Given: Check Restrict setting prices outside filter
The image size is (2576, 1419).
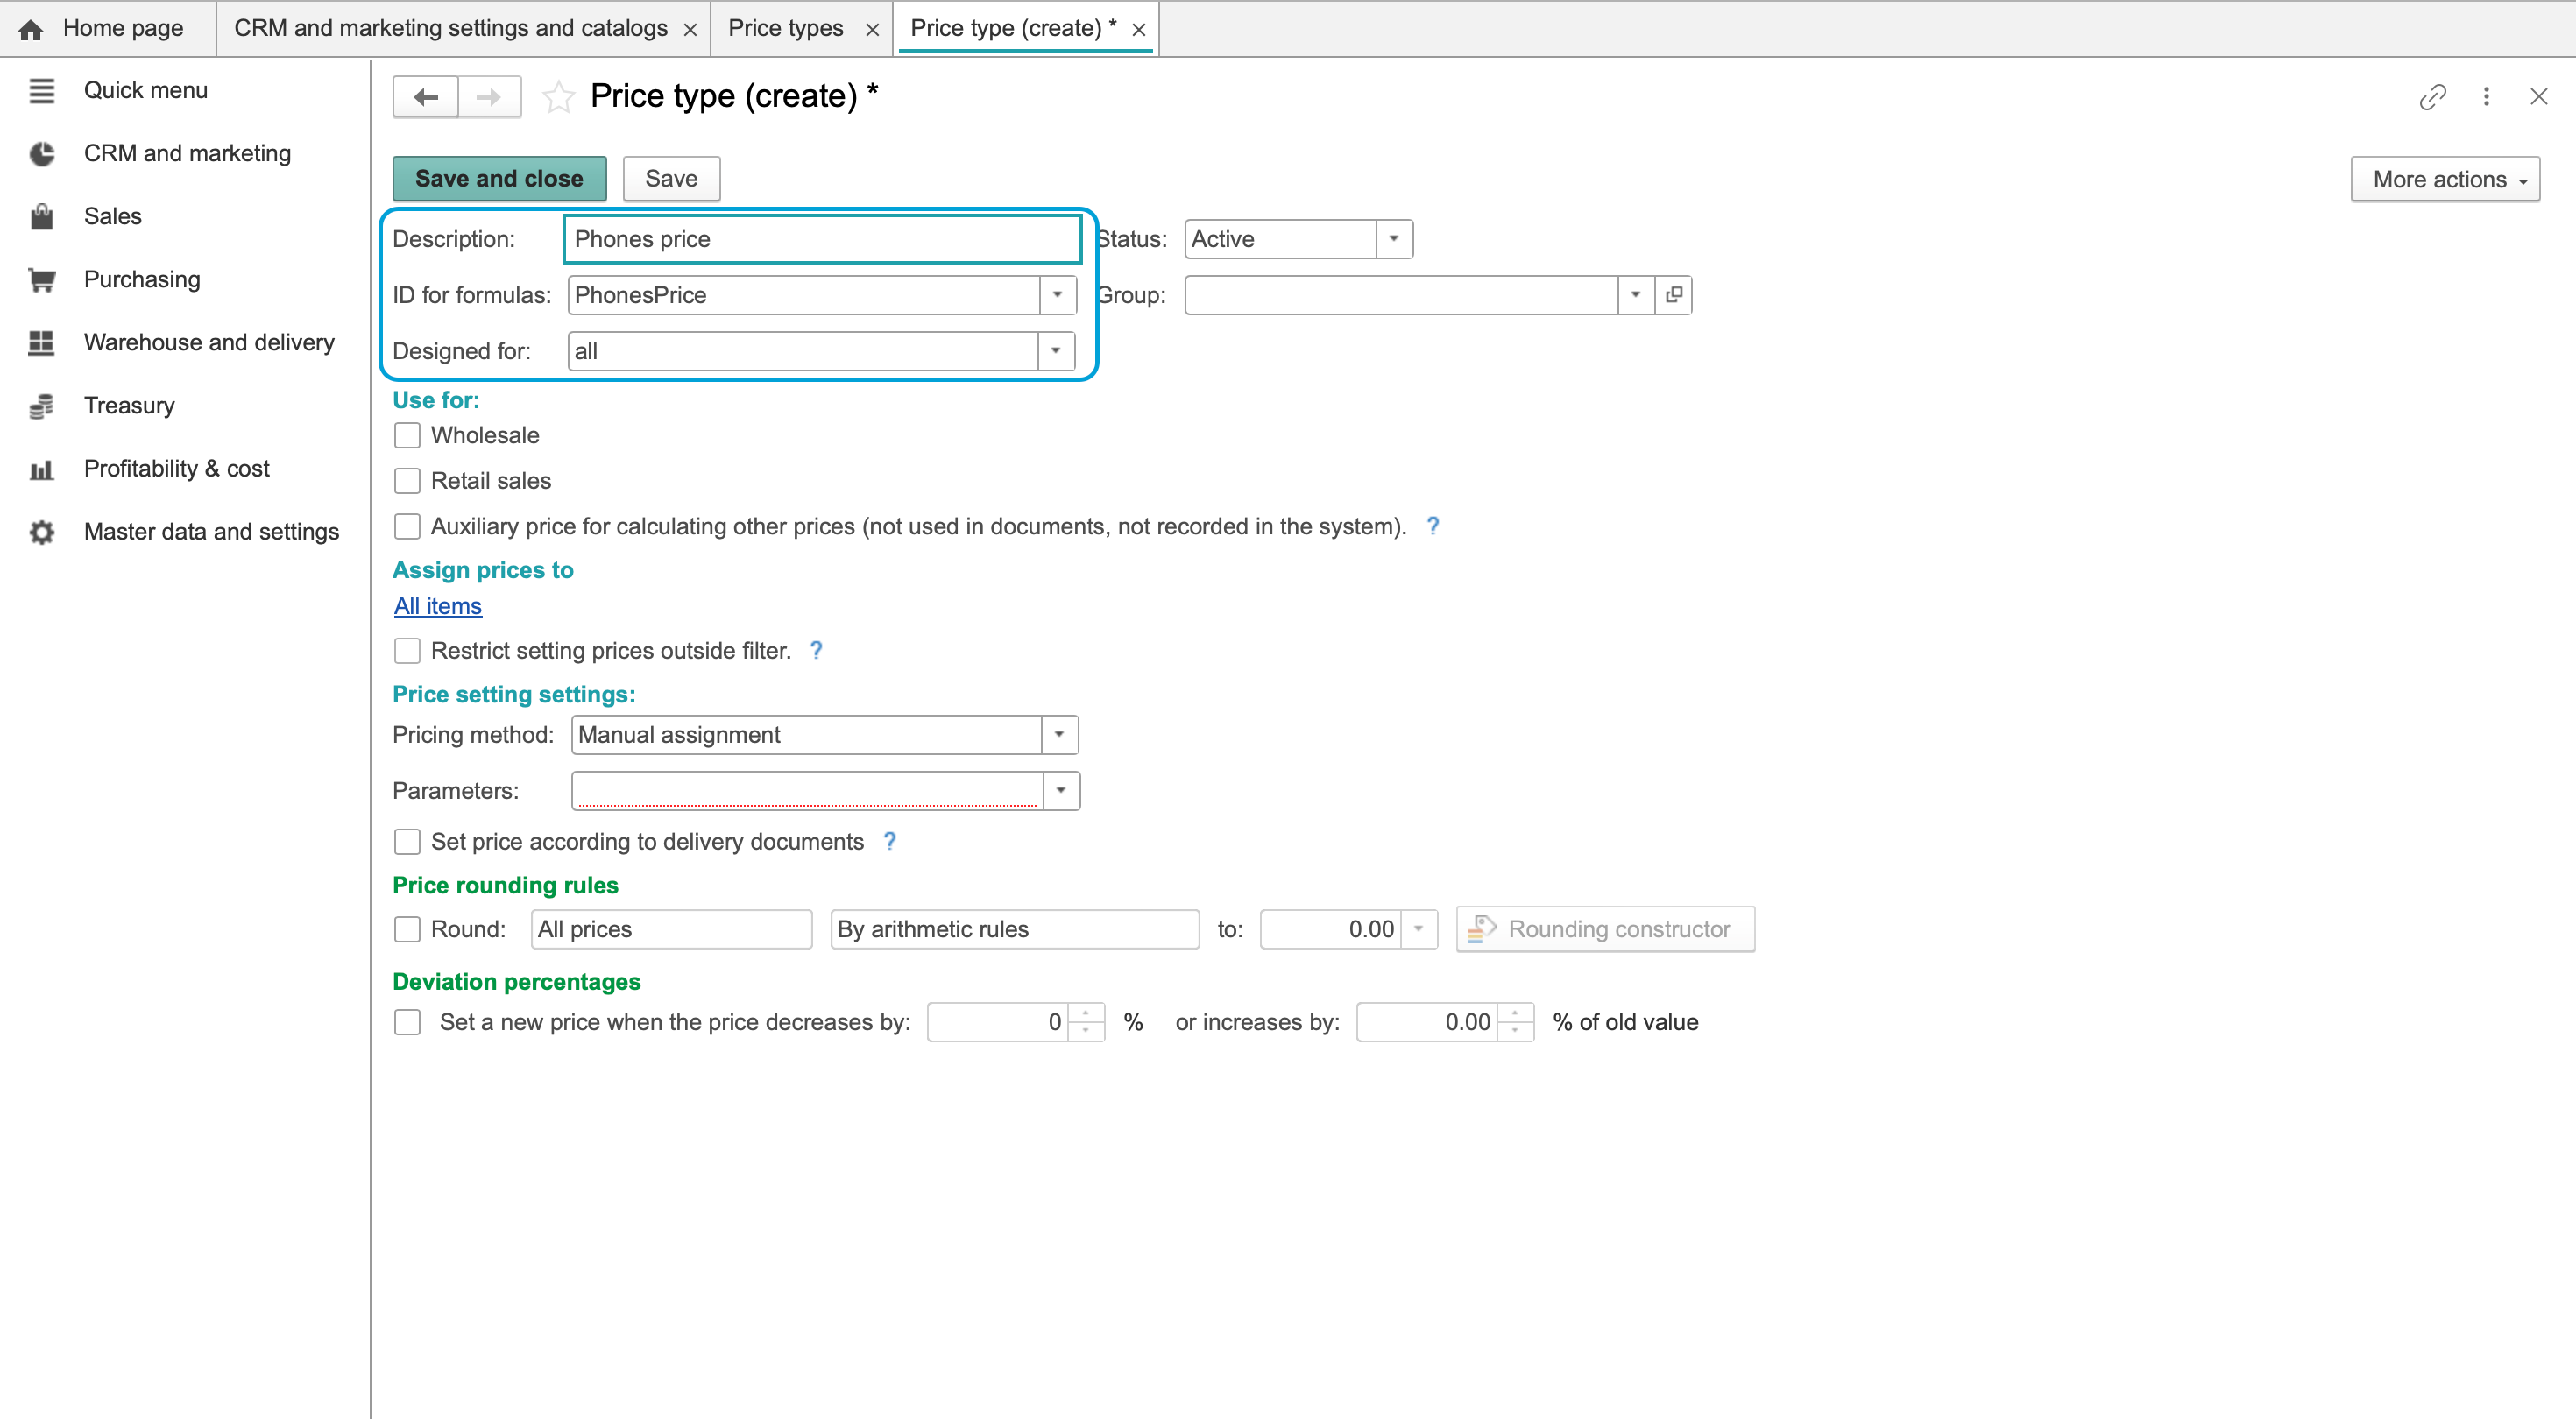Looking at the screenshot, I should [407, 651].
